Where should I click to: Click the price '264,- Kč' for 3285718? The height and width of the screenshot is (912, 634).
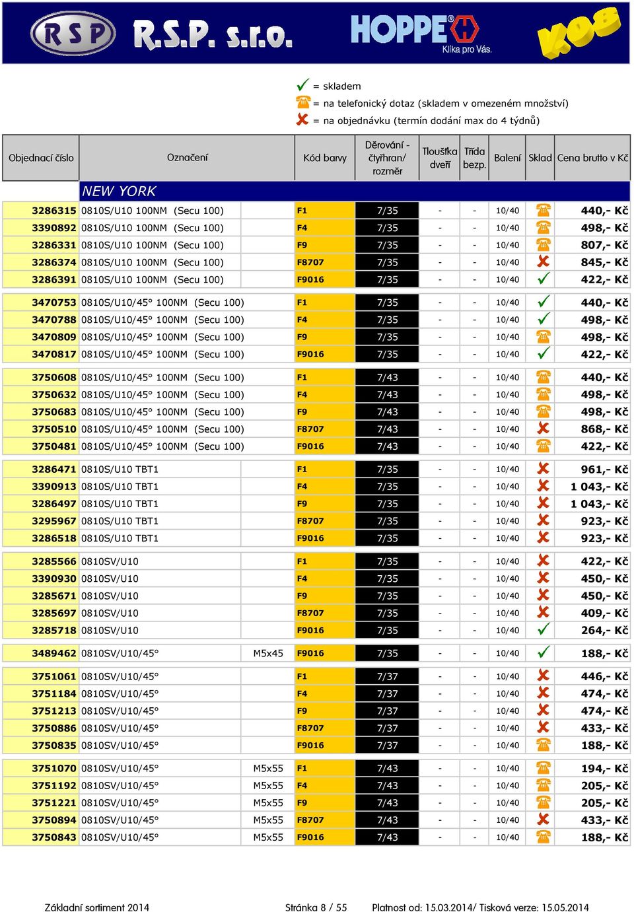(604, 630)
